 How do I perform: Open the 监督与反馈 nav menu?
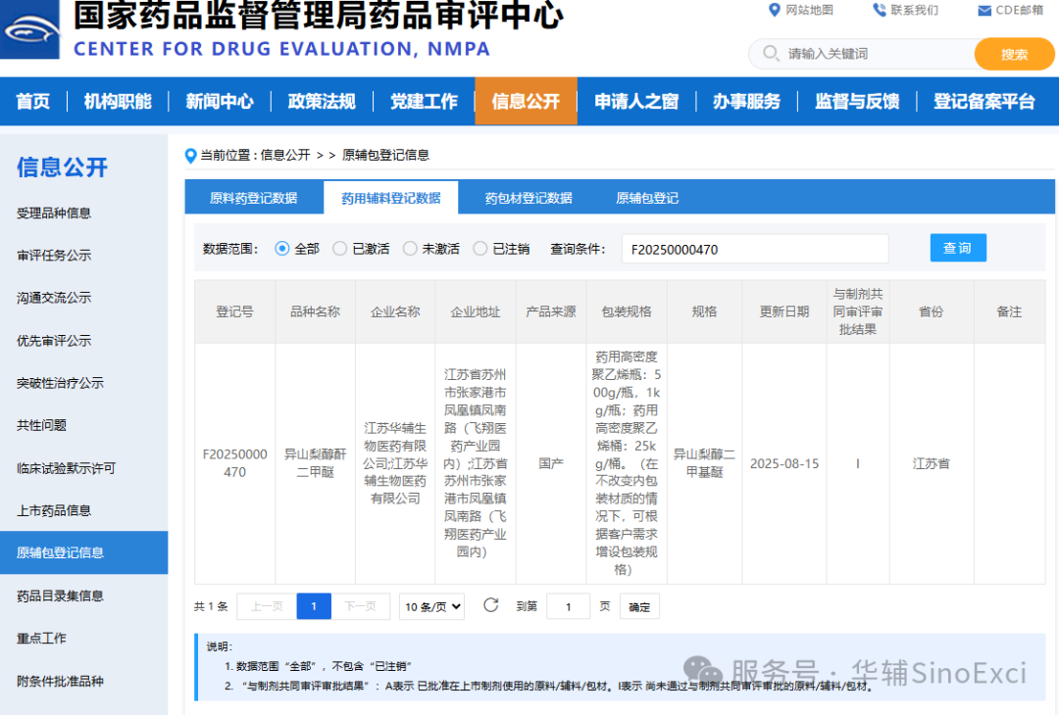coord(857,101)
